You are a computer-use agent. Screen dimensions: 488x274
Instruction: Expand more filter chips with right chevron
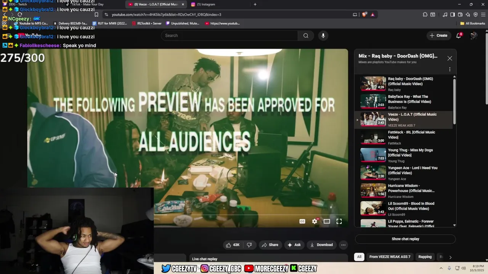(x=450, y=257)
